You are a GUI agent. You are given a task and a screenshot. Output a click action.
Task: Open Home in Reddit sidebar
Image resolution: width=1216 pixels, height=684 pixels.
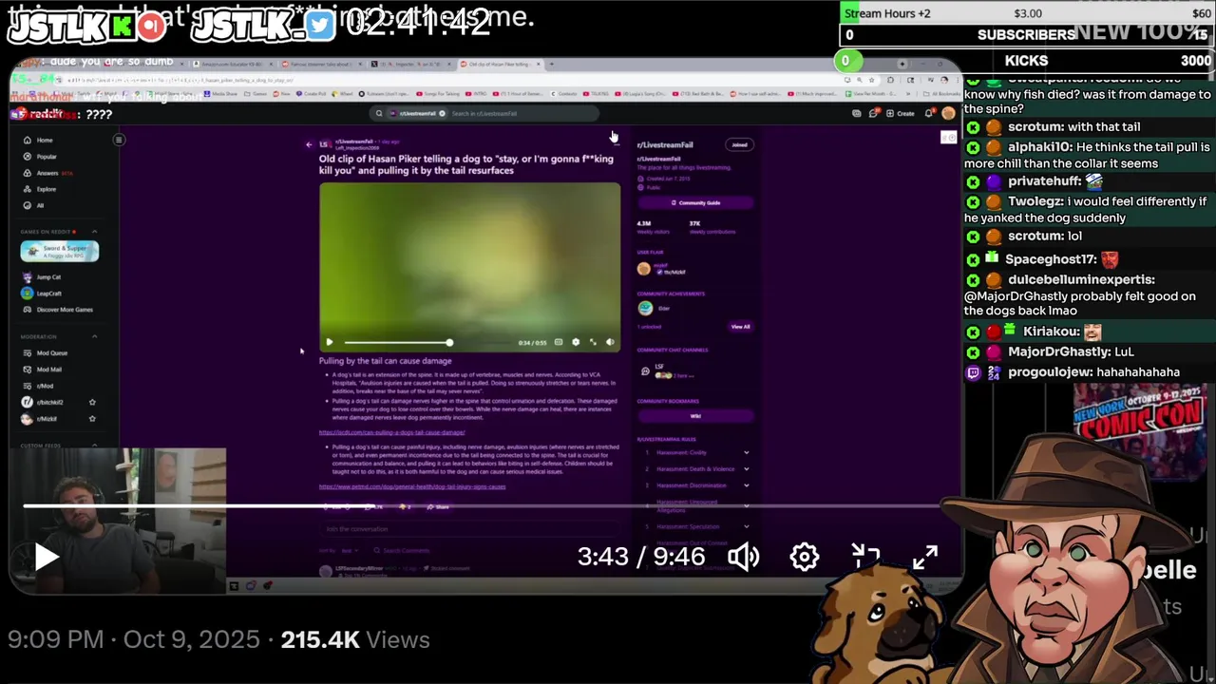(39, 141)
